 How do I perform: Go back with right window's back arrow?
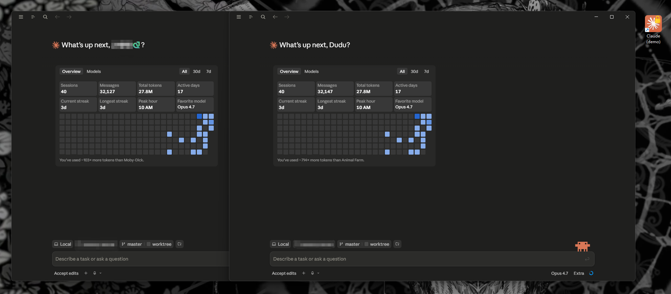point(275,17)
